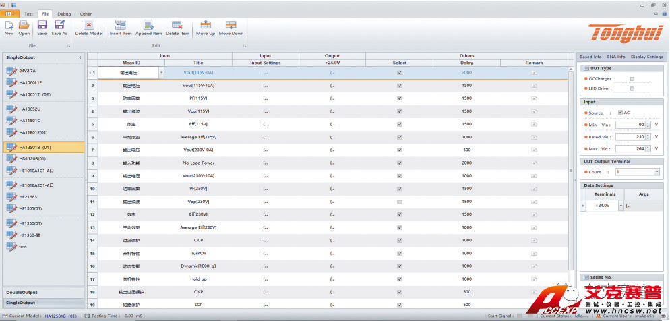Select model HD1120B(01) in the list
The image size is (670, 321).
(32, 158)
